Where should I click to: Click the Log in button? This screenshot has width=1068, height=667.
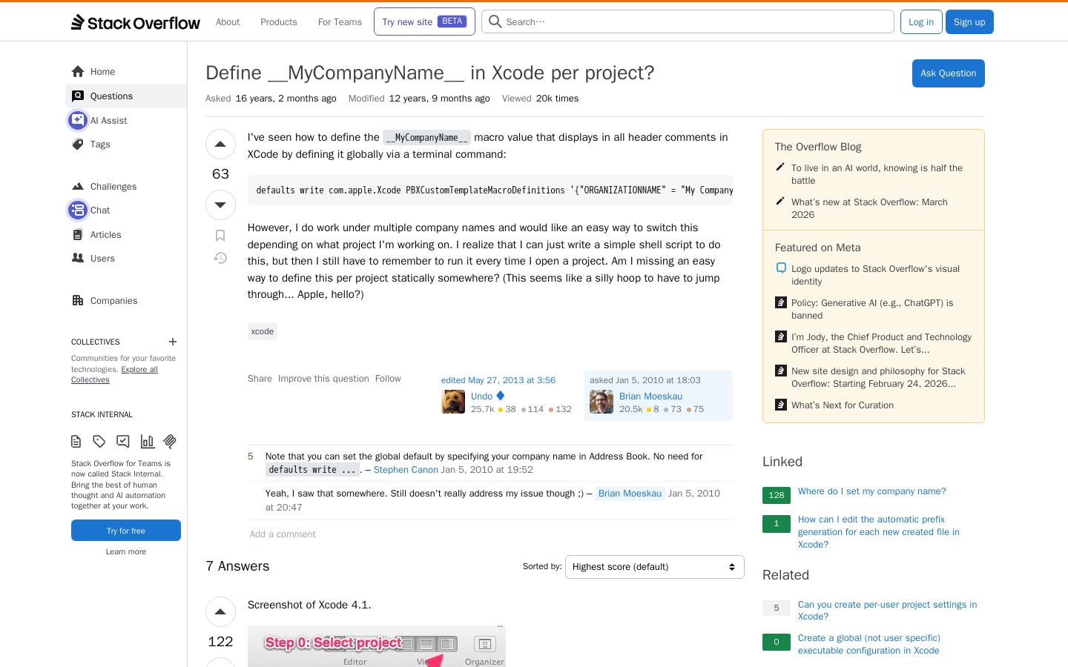(921, 21)
